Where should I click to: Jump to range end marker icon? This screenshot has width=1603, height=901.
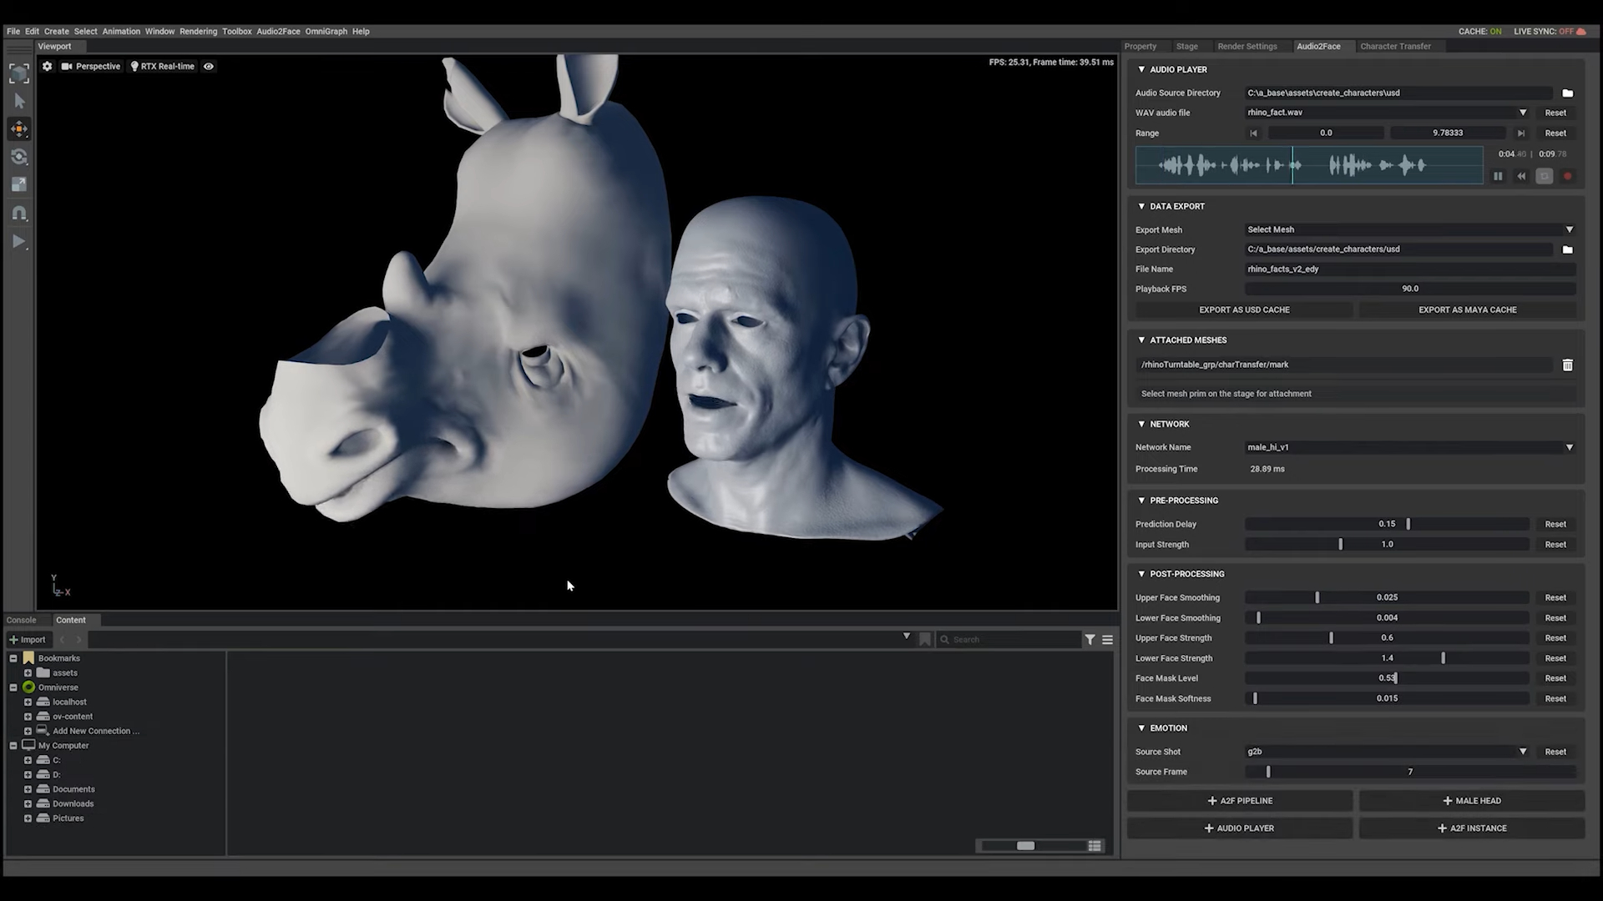[x=1521, y=133]
